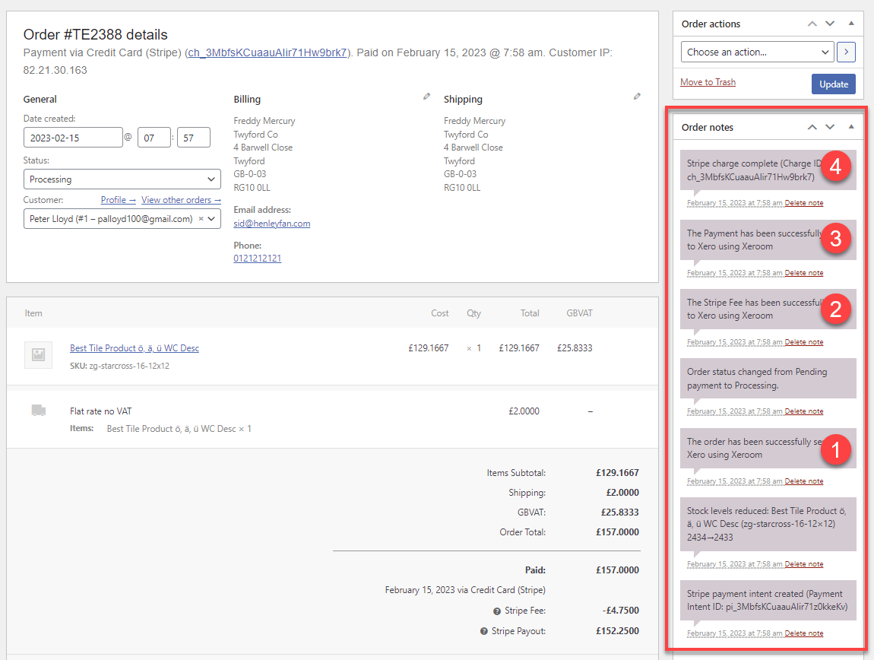Delete the order sent to Xero note
The image size is (874, 660).
tap(804, 481)
